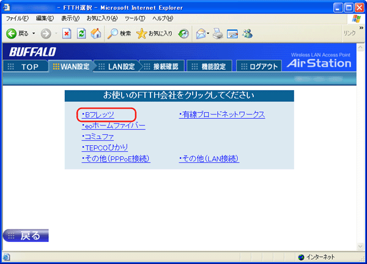Image resolution: width=367 pixels, height=264 pixels.
Task: Click the Mail envelope icon
Action: pyautogui.click(x=201, y=34)
